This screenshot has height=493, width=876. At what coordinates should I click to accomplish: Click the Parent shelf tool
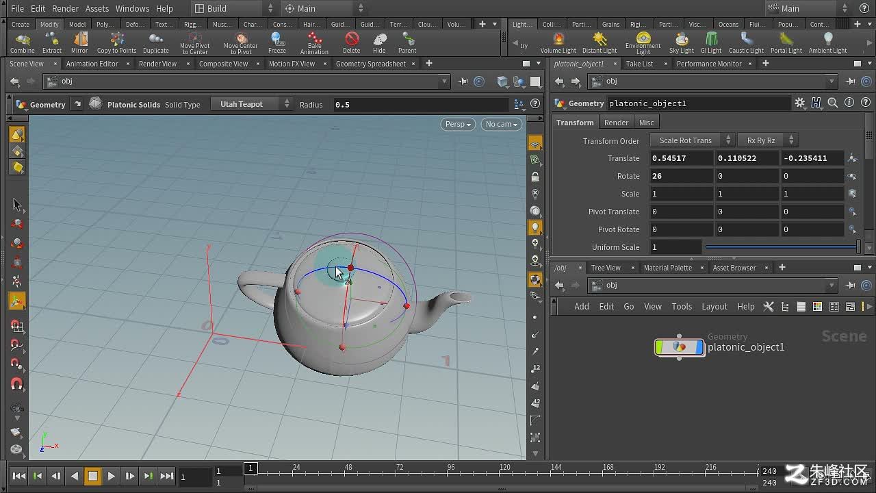pos(407,43)
